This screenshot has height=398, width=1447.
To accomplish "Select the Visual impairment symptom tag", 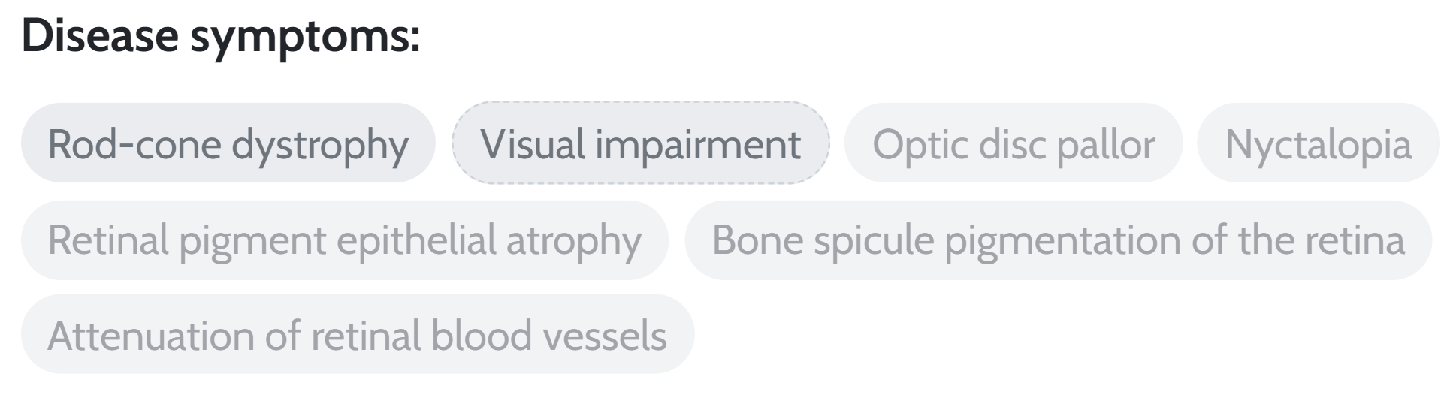I will point(640,143).
